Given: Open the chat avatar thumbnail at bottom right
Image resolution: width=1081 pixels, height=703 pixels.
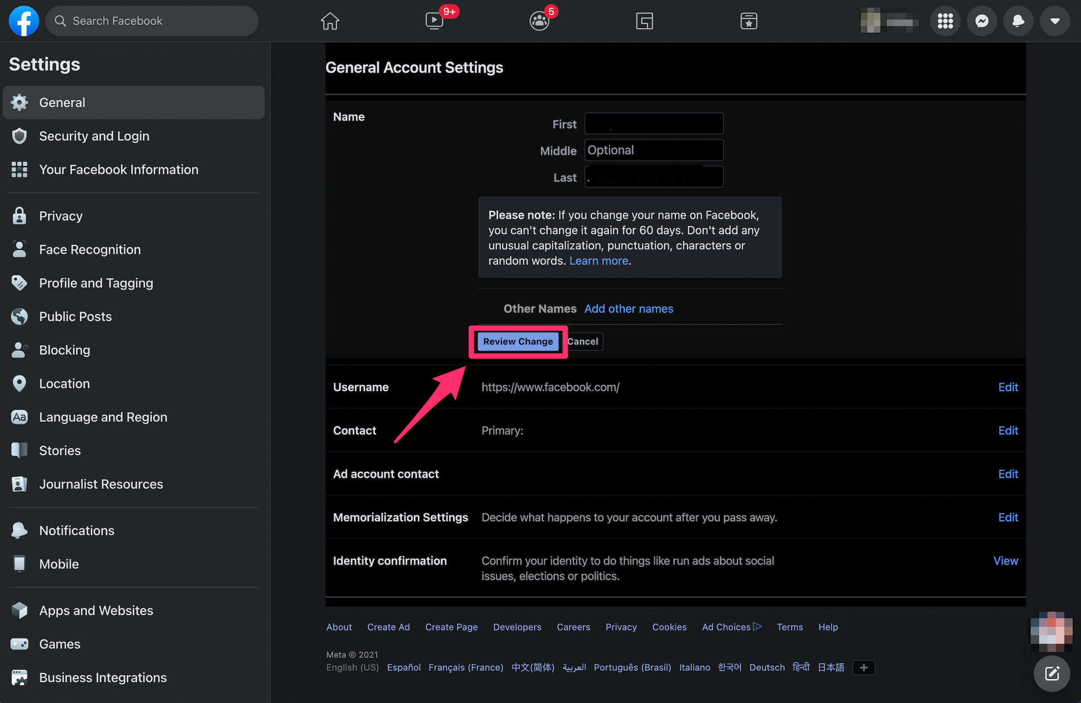Looking at the screenshot, I should 1052,632.
